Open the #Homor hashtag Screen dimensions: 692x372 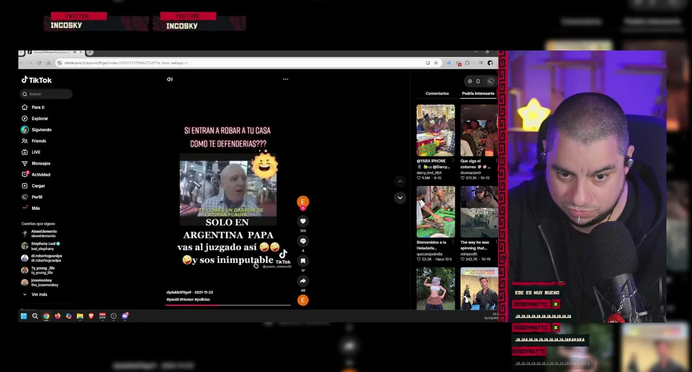pyautogui.click(x=186, y=300)
